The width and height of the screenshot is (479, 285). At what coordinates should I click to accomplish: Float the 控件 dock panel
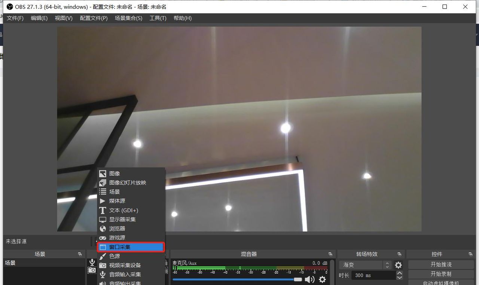[470, 254]
